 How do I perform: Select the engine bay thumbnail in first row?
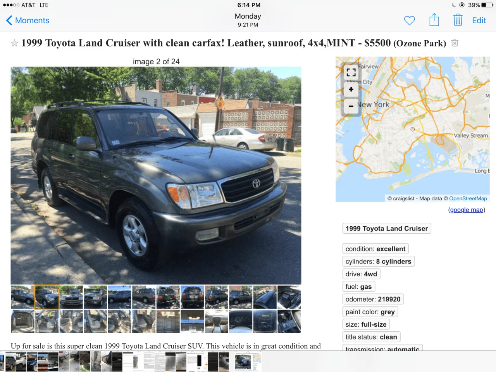coord(289,297)
